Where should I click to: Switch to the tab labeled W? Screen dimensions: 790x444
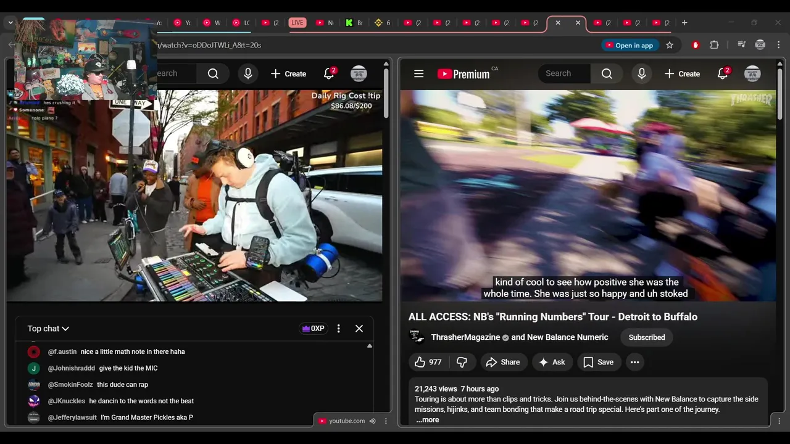pyautogui.click(x=212, y=23)
